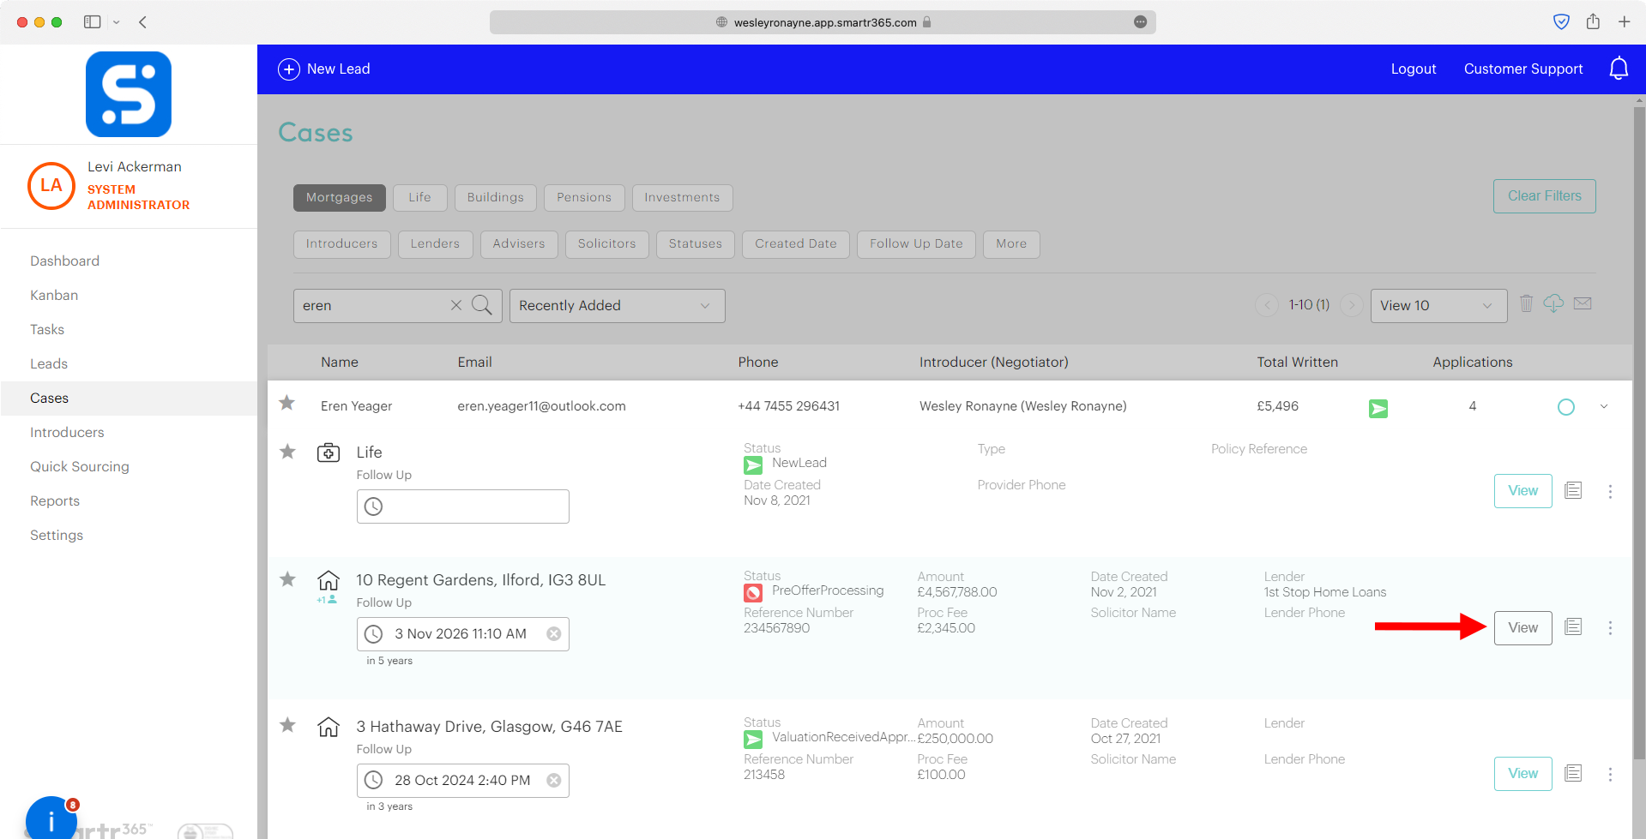Open Dashboard in the sidebar
Viewport: 1646px width, 839px height.
pos(65,261)
